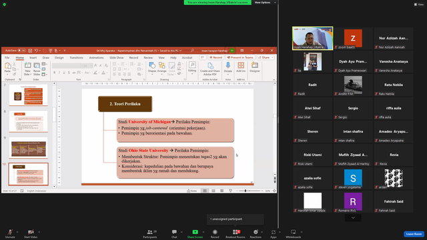Open the File menu
427x240 pixels.
7,58
